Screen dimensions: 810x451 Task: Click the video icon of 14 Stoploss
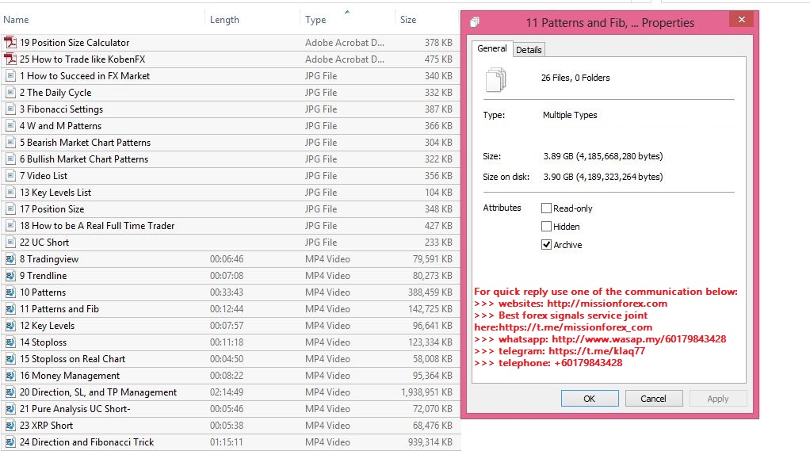[10, 342]
